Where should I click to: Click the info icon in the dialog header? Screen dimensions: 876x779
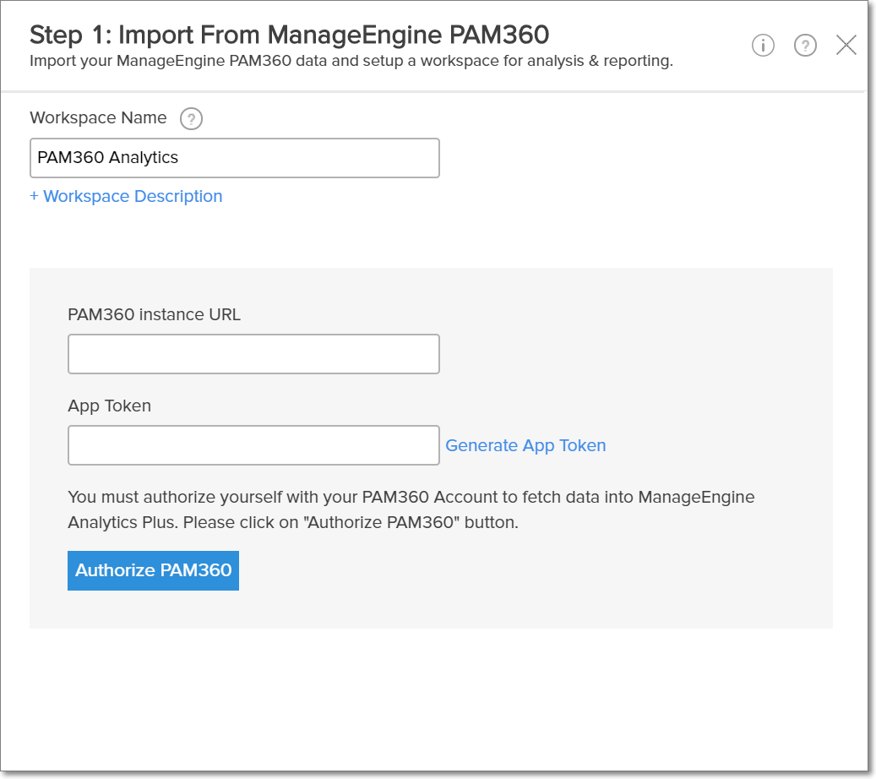[x=763, y=46]
